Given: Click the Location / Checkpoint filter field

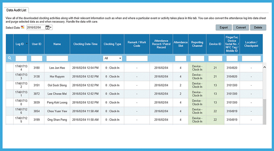Looking at the screenshot, I should pos(251,58).
